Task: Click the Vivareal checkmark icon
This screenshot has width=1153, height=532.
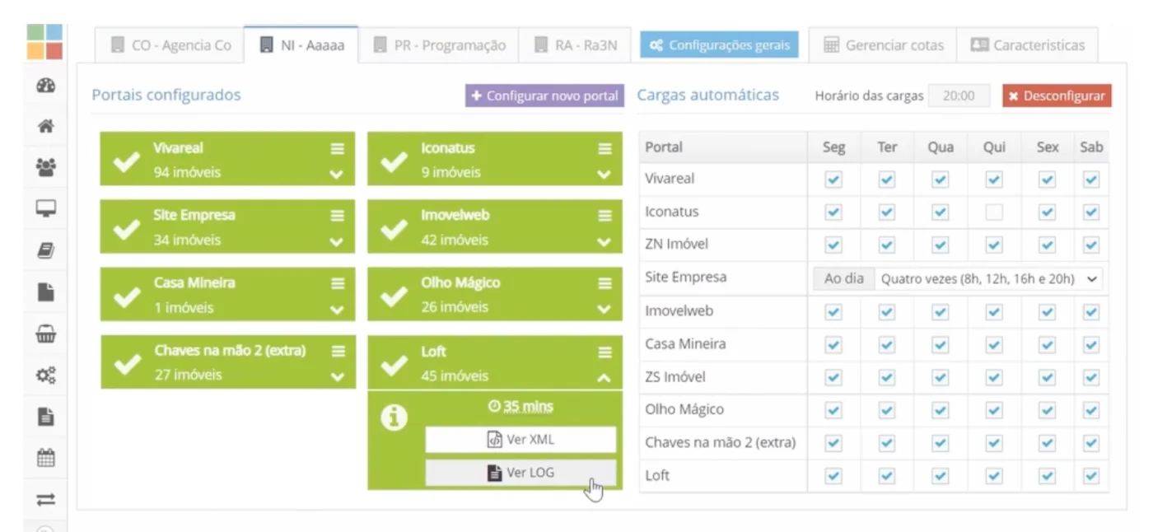Action: pos(126,161)
